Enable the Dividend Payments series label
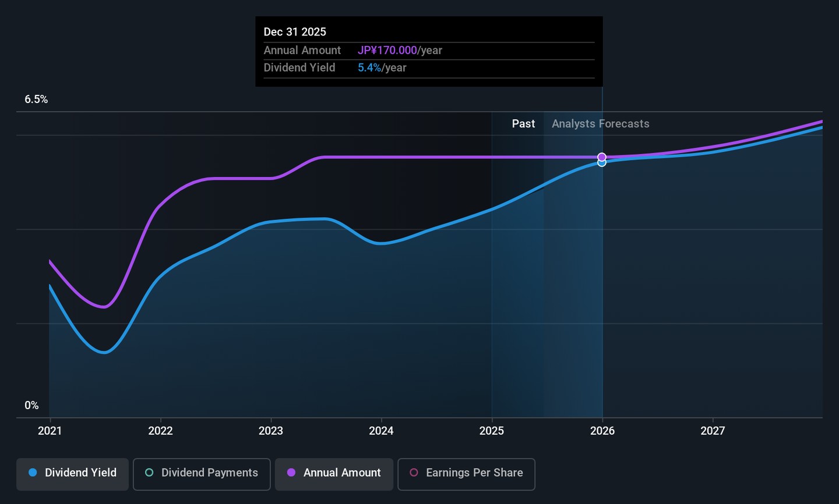839x504 pixels. [209, 473]
